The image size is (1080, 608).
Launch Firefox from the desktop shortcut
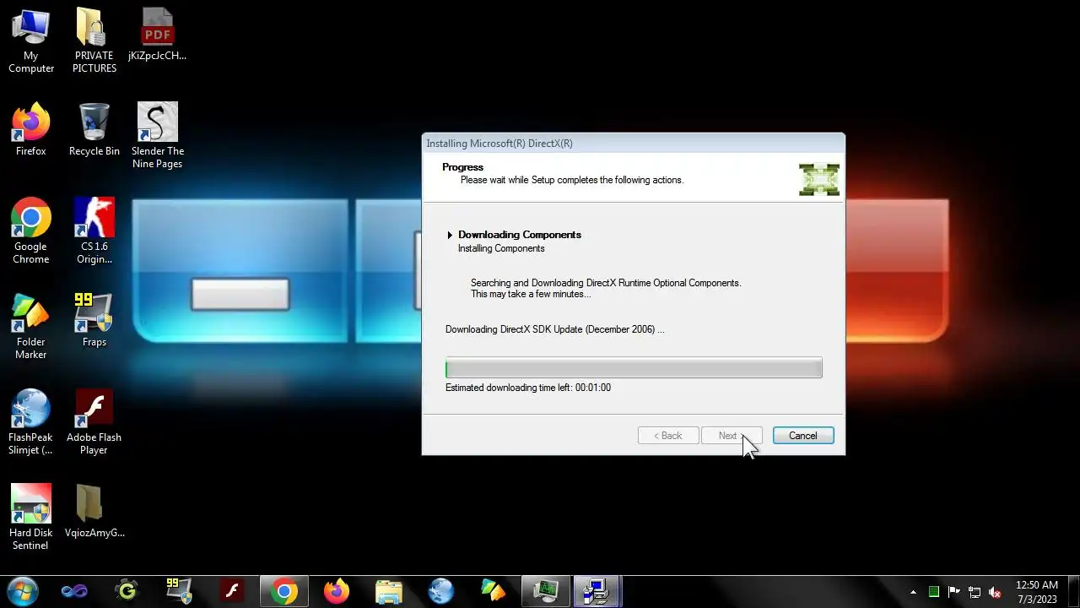(31, 130)
